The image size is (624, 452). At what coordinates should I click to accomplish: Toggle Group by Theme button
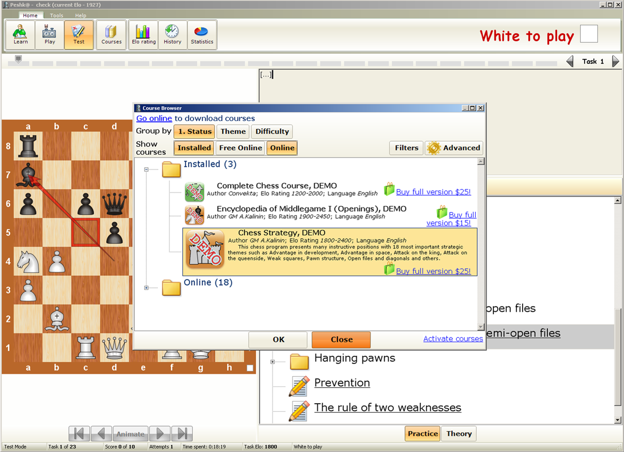tap(233, 131)
